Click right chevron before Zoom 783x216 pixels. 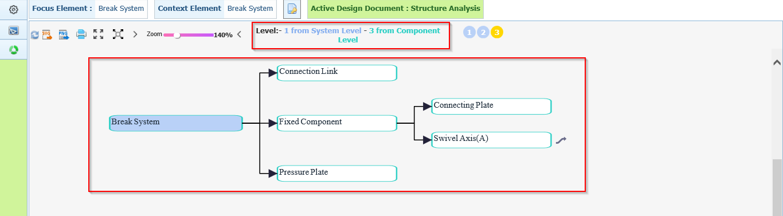click(x=135, y=34)
